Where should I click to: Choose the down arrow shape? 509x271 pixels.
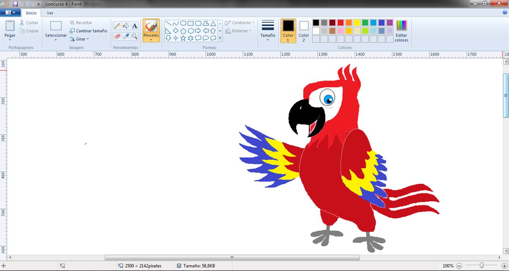pos(168,38)
